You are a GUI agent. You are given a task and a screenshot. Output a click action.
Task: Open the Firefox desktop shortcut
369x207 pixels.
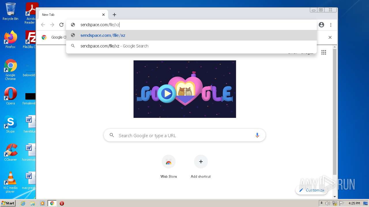click(10, 39)
